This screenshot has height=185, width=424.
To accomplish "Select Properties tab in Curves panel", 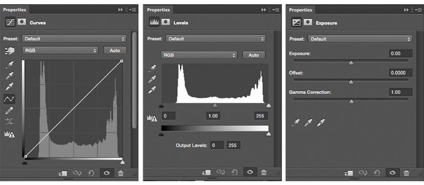I will point(15,10).
